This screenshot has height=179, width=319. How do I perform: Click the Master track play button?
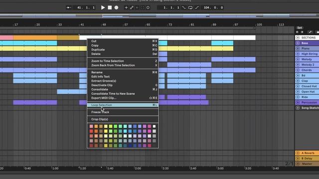tap(298, 164)
